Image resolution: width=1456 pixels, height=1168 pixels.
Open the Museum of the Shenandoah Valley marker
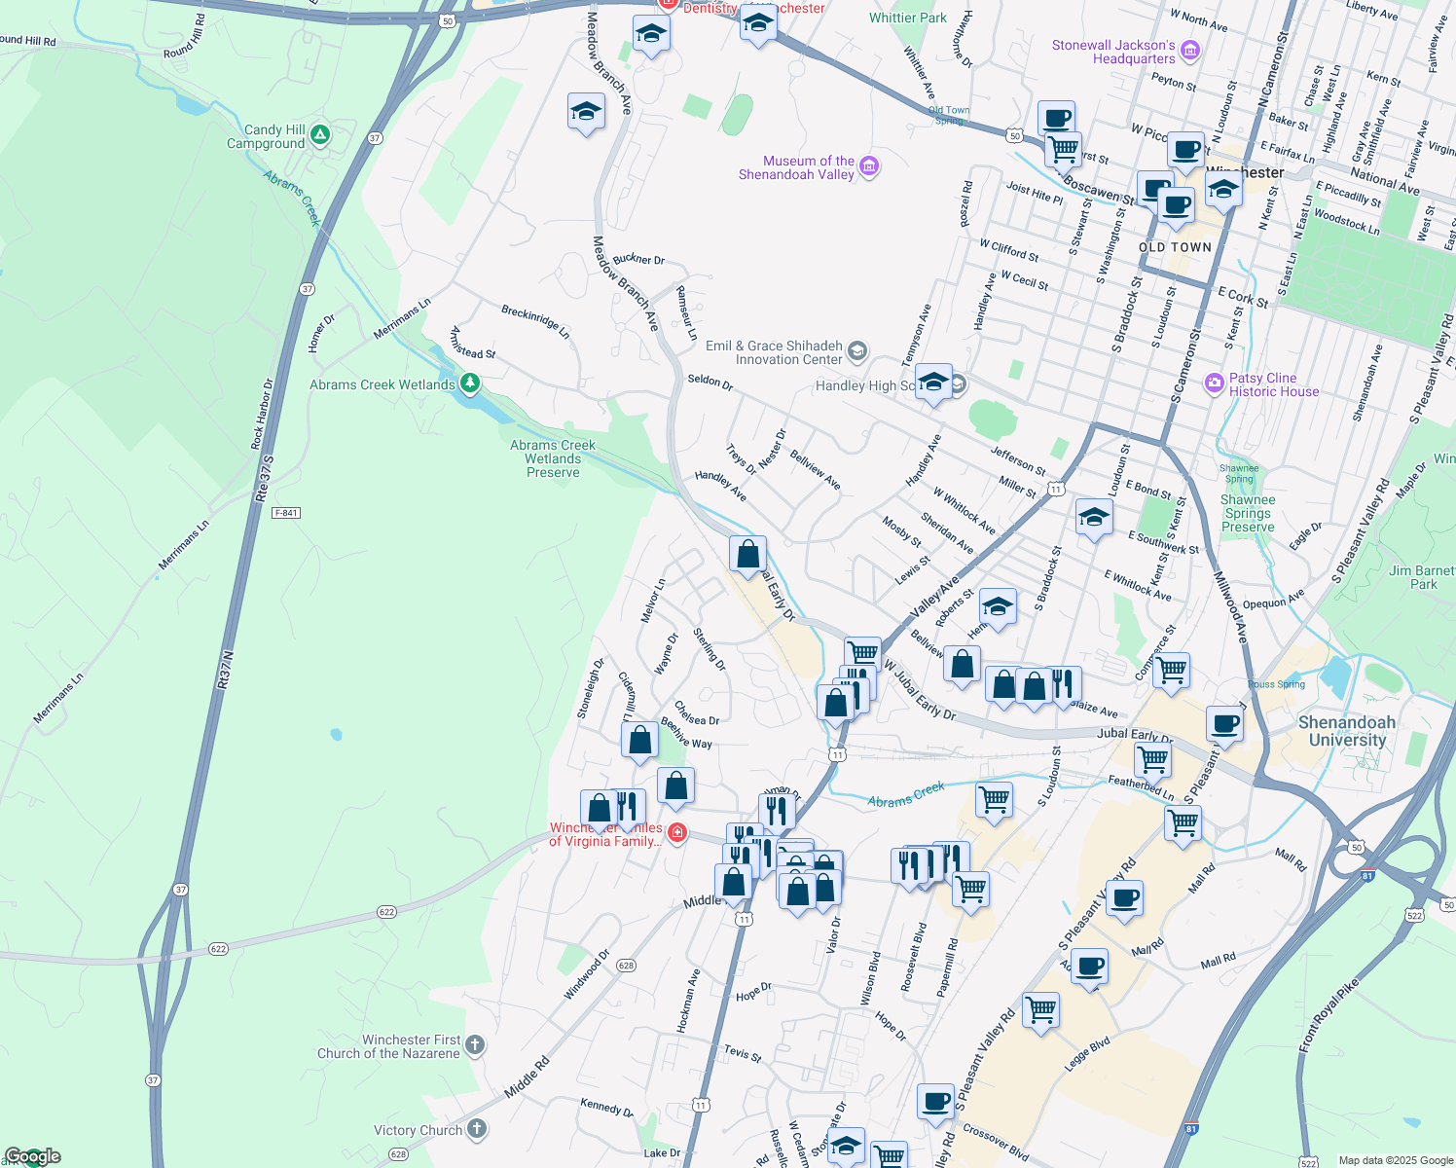point(870,166)
